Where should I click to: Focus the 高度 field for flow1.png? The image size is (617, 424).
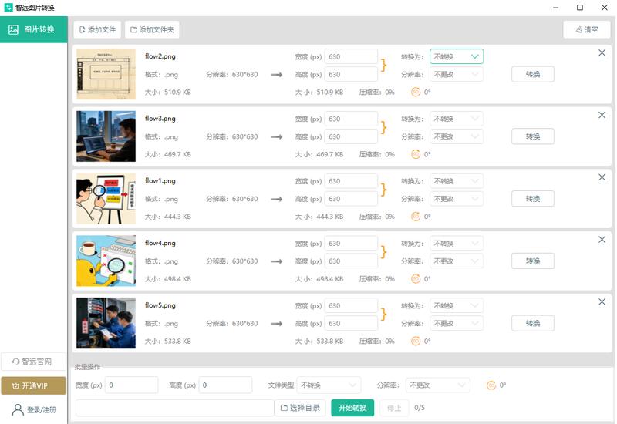[351, 199]
